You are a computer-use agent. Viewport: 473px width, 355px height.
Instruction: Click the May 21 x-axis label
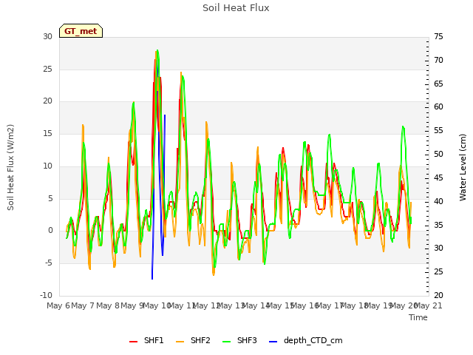click(429, 305)
